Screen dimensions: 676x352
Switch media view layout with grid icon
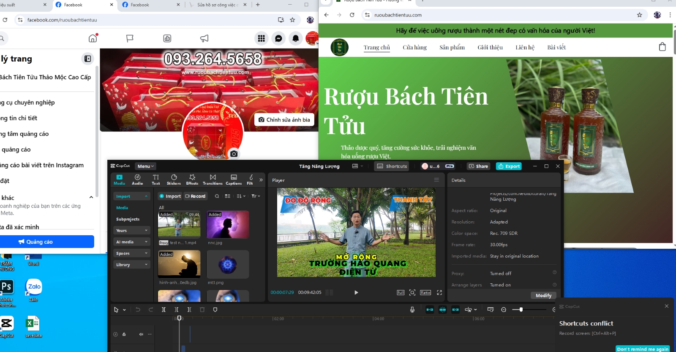pyautogui.click(x=227, y=196)
